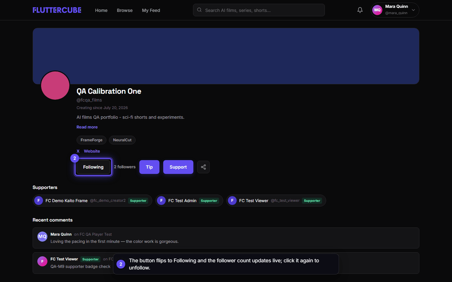Click the Creating since July 20, 2026 text

pyautogui.click(x=102, y=108)
